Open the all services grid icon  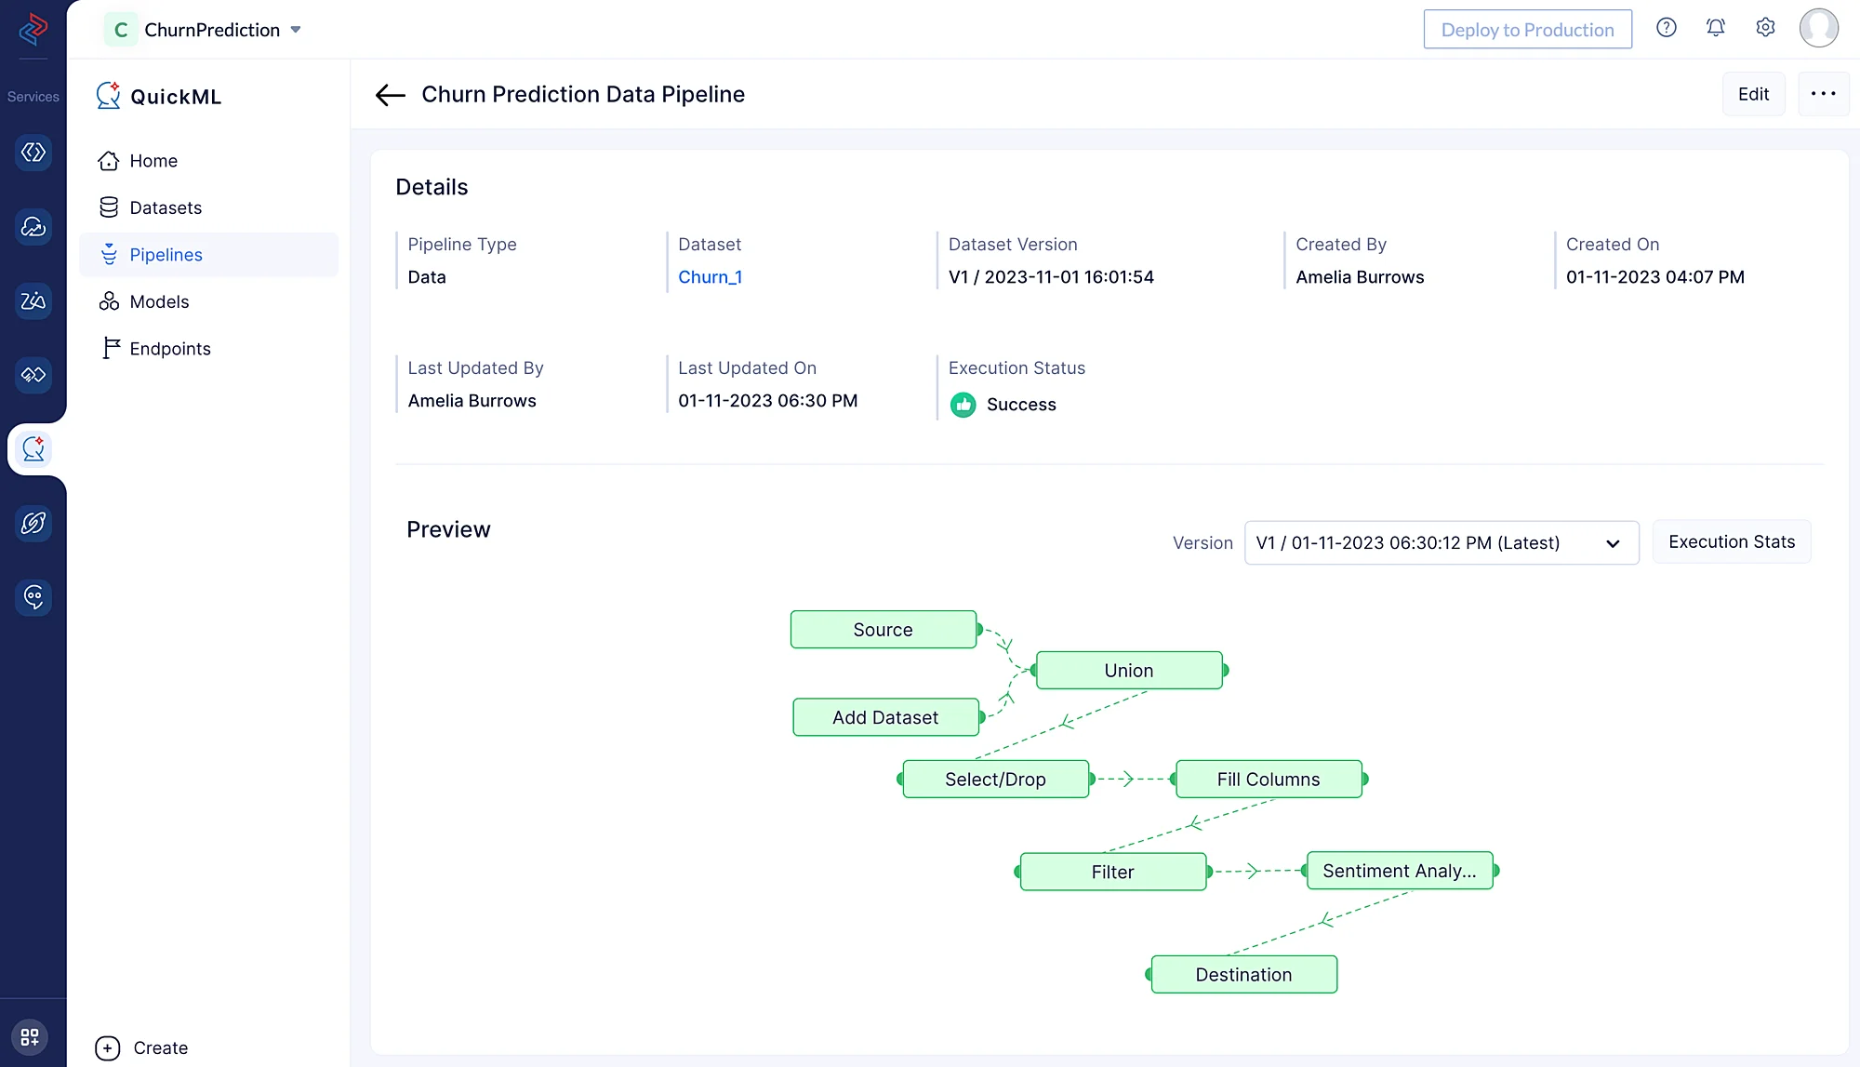(30, 1036)
